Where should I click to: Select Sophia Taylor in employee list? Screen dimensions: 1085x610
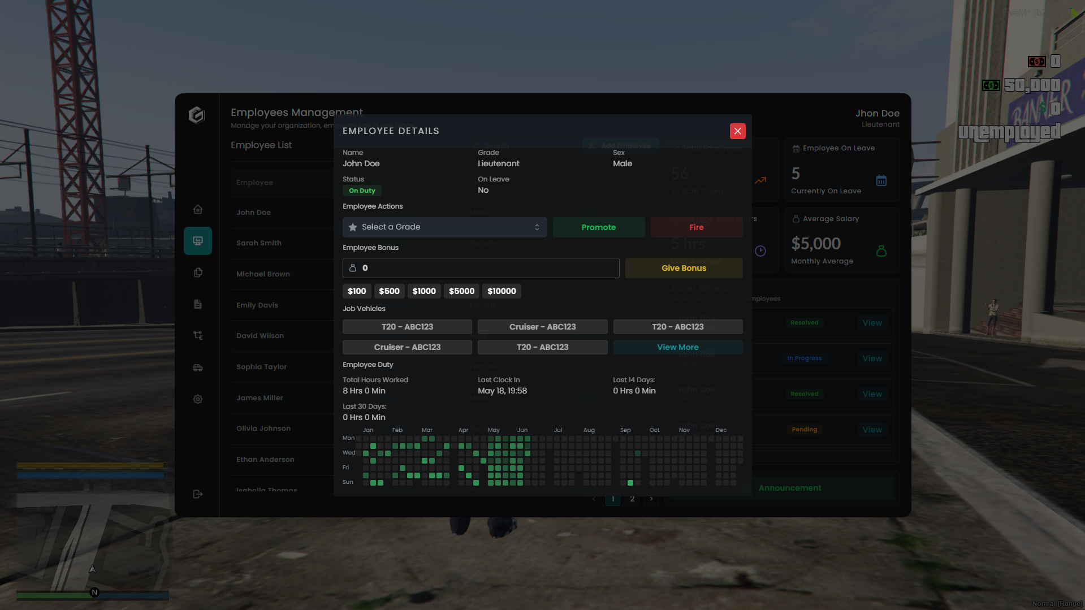pyautogui.click(x=261, y=367)
